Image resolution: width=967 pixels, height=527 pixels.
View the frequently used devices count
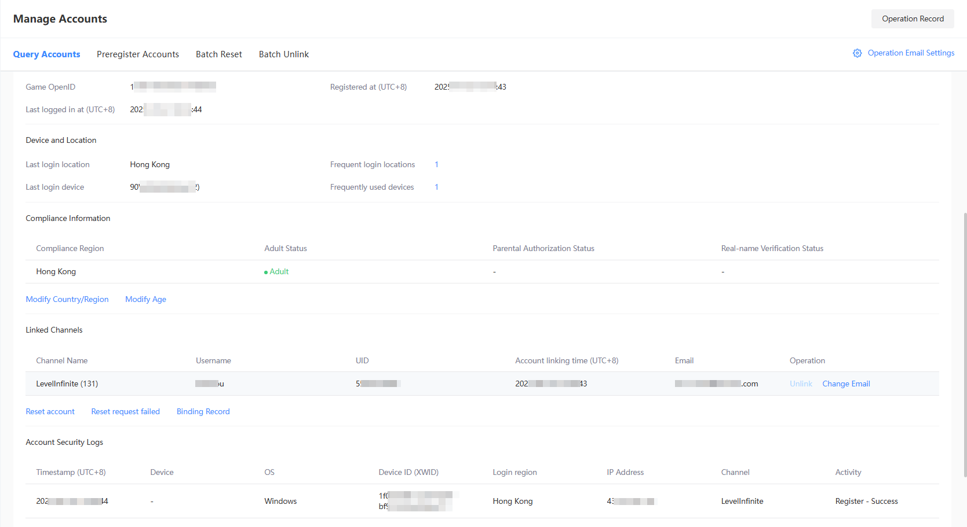pos(436,187)
